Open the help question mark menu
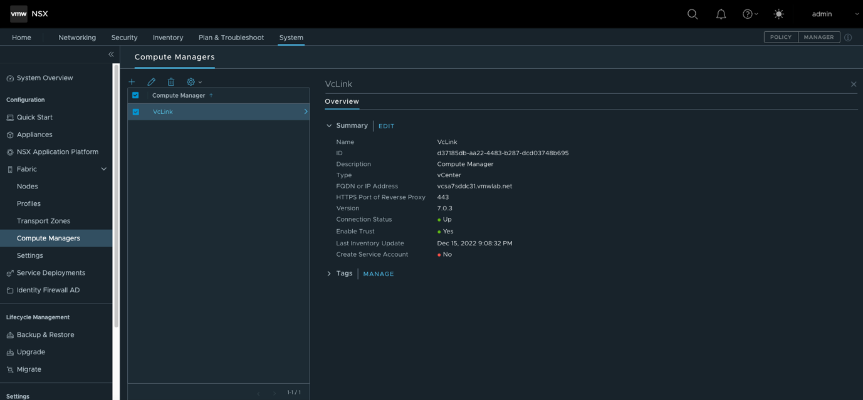The image size is (863, 400). point(750,14)
